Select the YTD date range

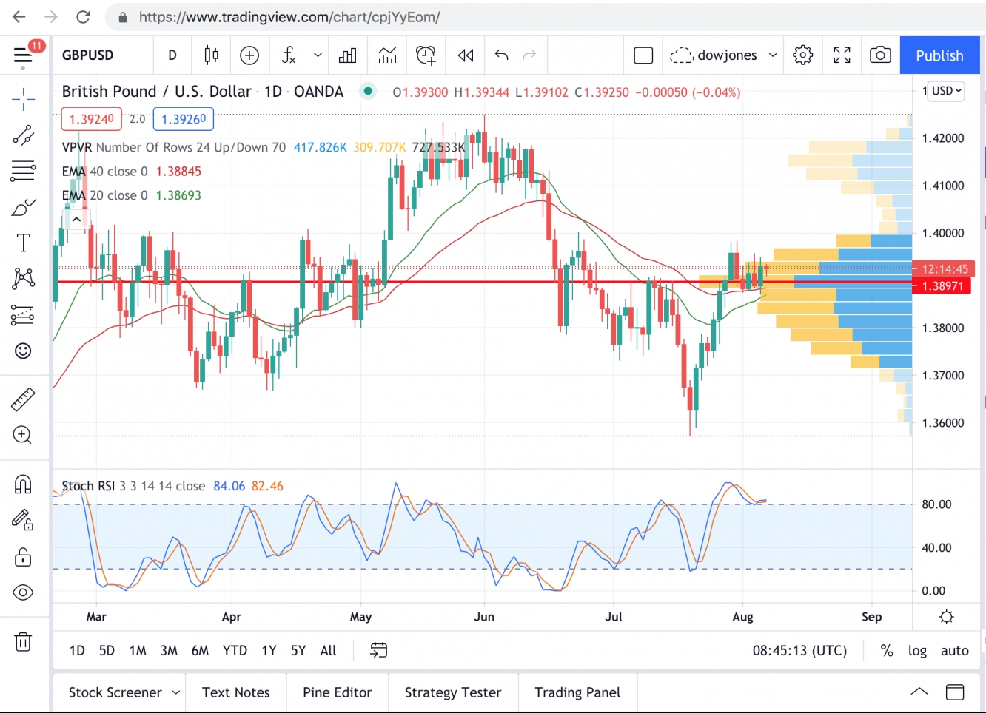tap(235, 651)
